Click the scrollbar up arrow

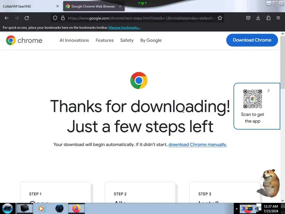click(282, 34)
